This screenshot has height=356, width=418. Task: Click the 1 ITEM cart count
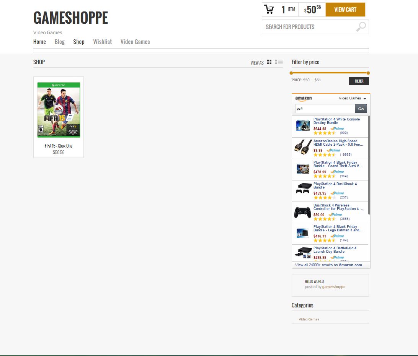point(288,10)
